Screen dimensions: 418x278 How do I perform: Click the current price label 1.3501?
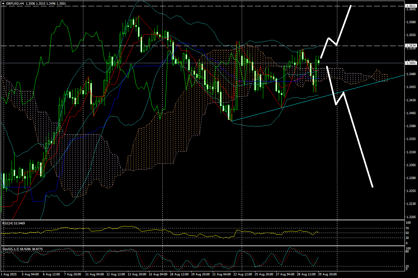coord(411,63)
